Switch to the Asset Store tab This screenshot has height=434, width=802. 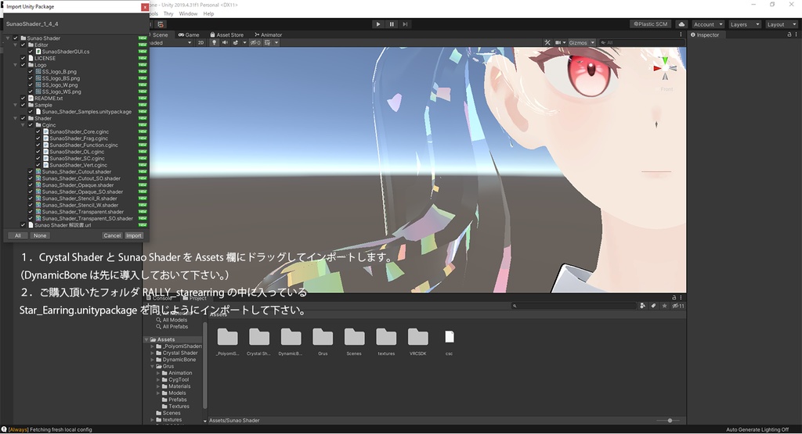tap(226, 34)
